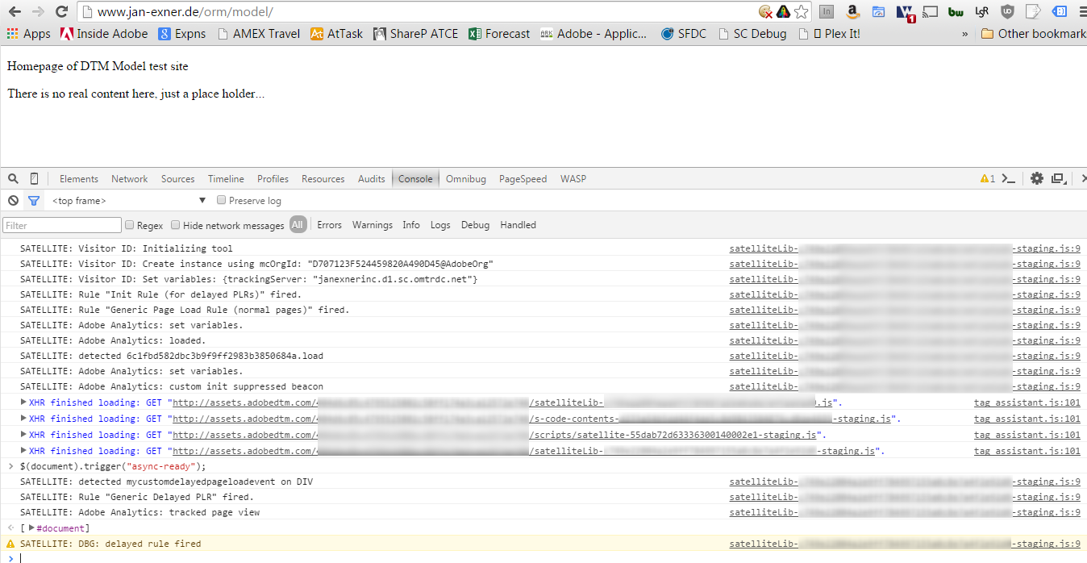The height and width of the screenshot is (563, 1087).
Task: Open the tag_assistant.js:101 source link
Action: (x=1027, y=402)
